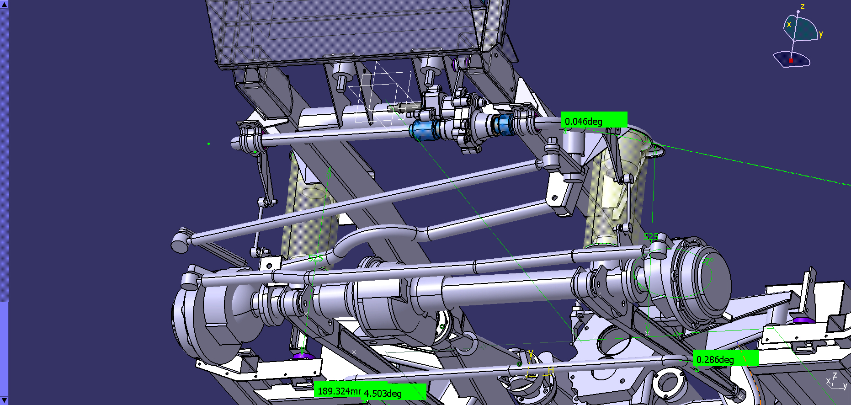Click the bottom-right axis system triad
The height and width of the screenshot is (405, 851).
[836, 382]
